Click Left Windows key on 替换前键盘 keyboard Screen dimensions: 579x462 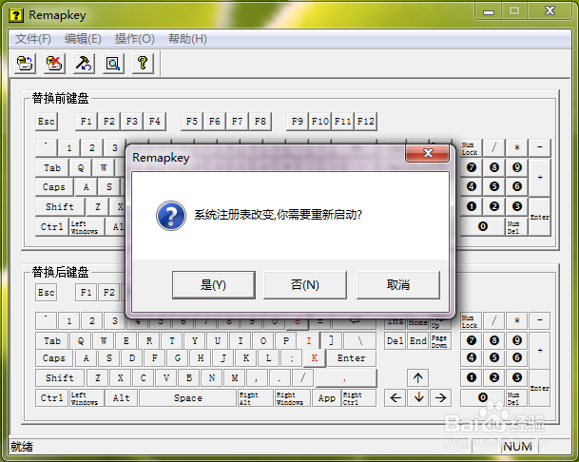point(87,227)
